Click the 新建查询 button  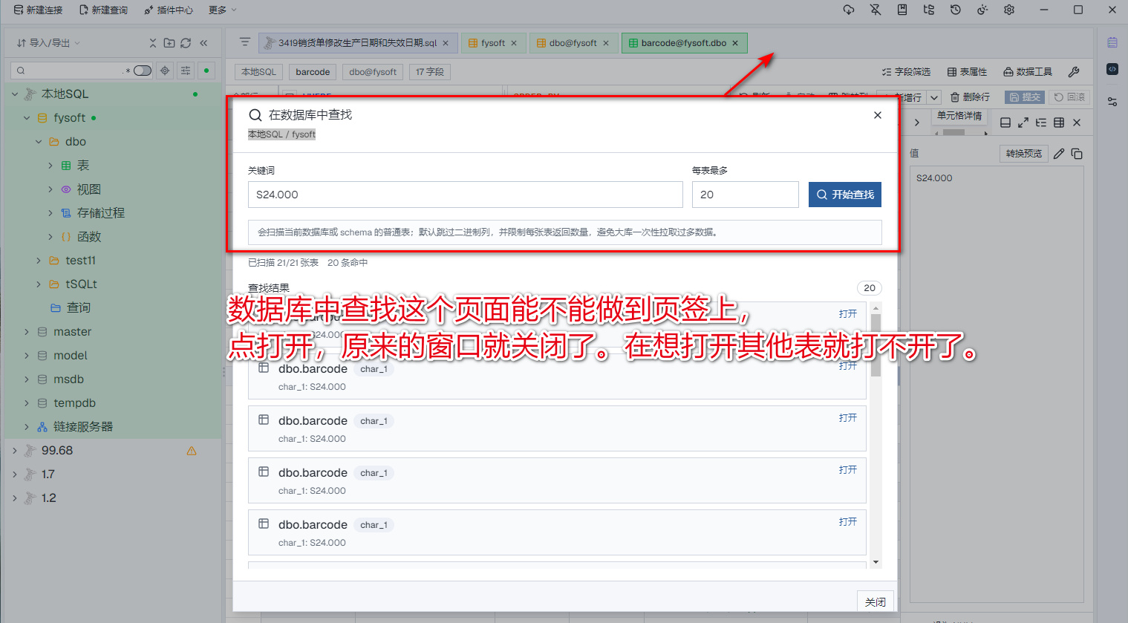(x=104, y=10)
